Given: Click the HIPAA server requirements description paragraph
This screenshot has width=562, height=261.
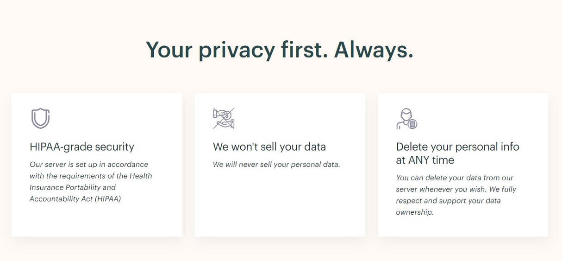Looking at the screenshot, I should point(91,182).
